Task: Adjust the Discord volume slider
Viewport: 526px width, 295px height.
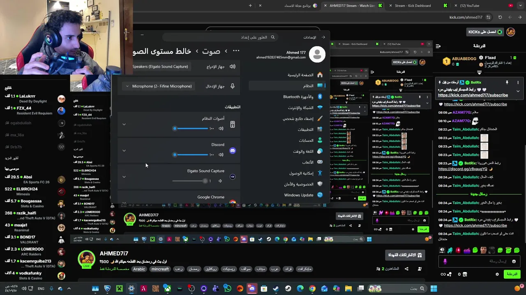Action: pos(190,155)
